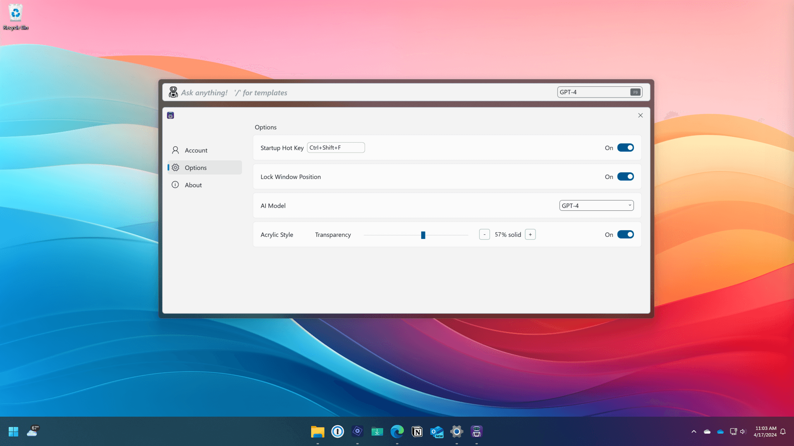Open File Explorer from the taskbar

[317, 432]
